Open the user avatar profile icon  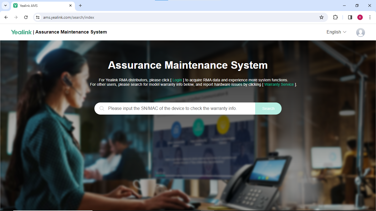[360, 32]
